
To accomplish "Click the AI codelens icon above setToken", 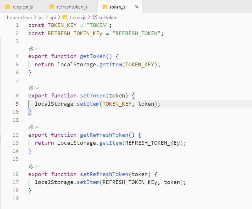I will pyautogui.click(x=31, y=88).
